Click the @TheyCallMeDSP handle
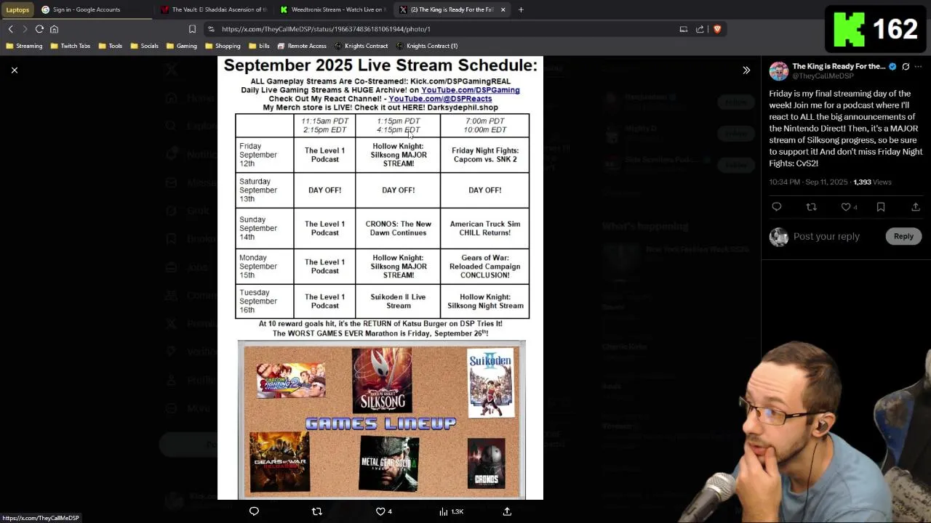 [x=823, y=76]
